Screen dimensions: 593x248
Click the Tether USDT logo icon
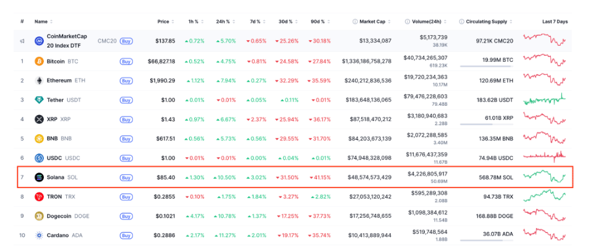coord(39,100)
